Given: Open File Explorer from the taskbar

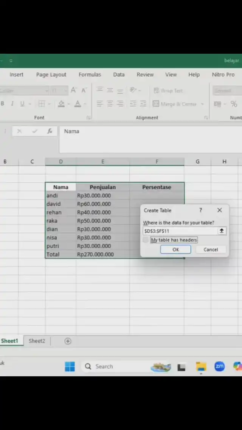Looking at the screenshot, I should pos(201,367).
